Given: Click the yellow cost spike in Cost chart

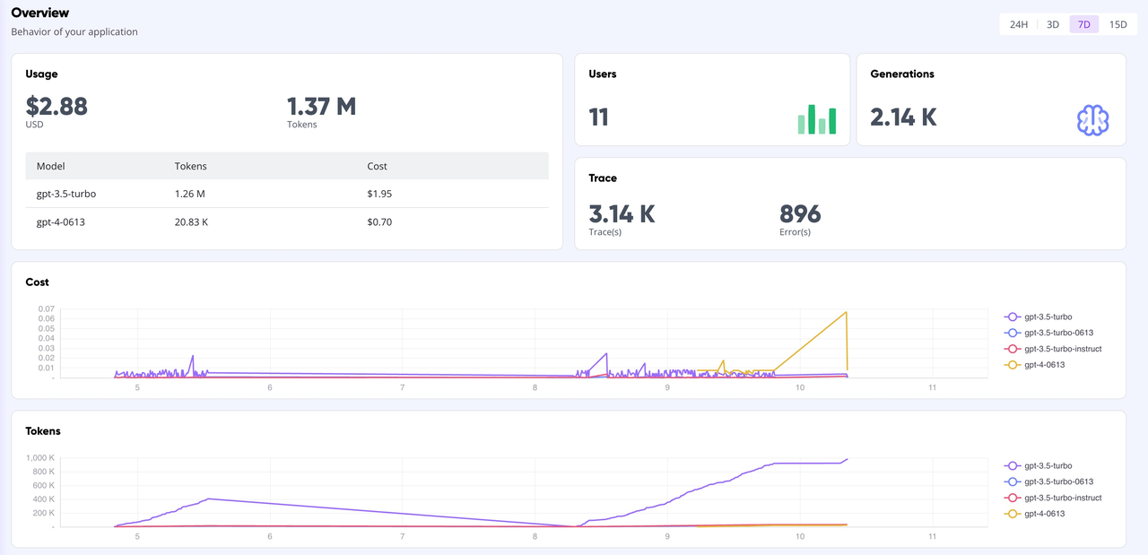Looking at the screenshot, I should (844, 314).
